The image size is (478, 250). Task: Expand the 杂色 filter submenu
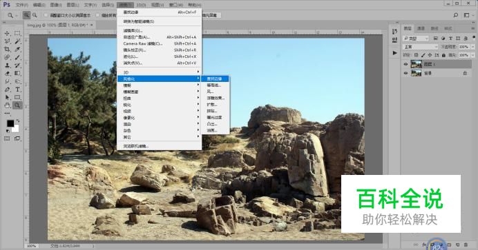click(160, 131)
